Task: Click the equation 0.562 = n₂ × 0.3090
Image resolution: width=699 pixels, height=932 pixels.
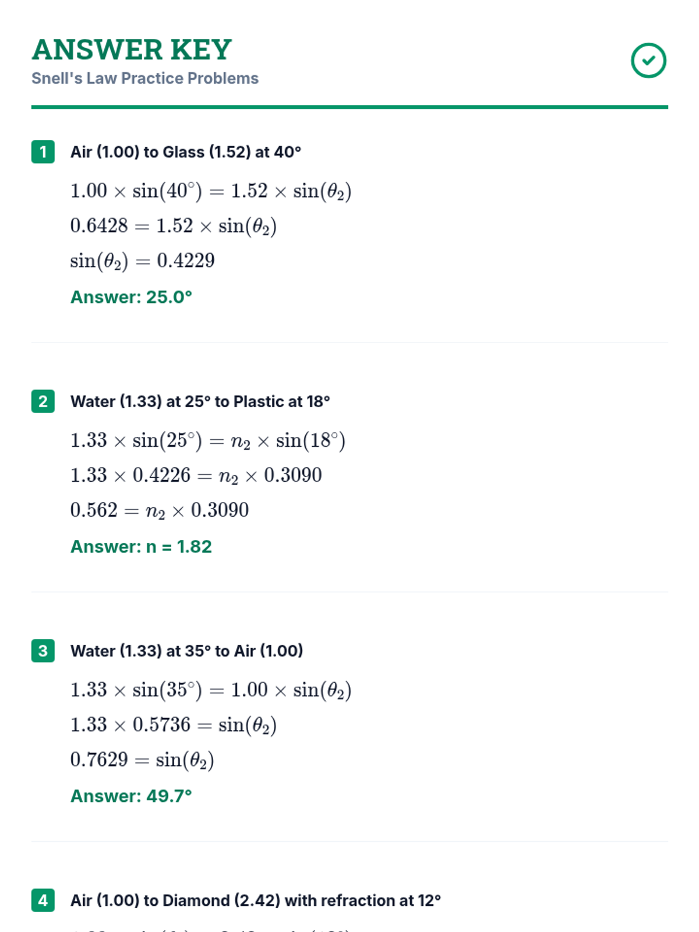Action: pyautogui.click(x=160, y=510)
